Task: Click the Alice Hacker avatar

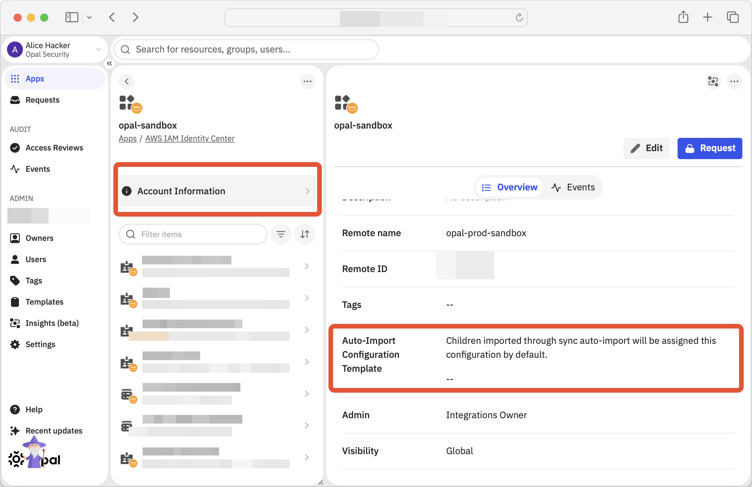Action: point(15,49)
